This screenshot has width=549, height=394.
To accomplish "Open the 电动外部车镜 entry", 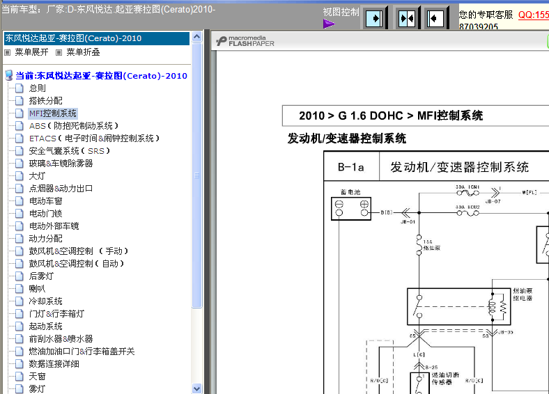I will 54,226.
